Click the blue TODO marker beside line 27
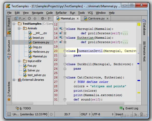 (x=139, y=80)
